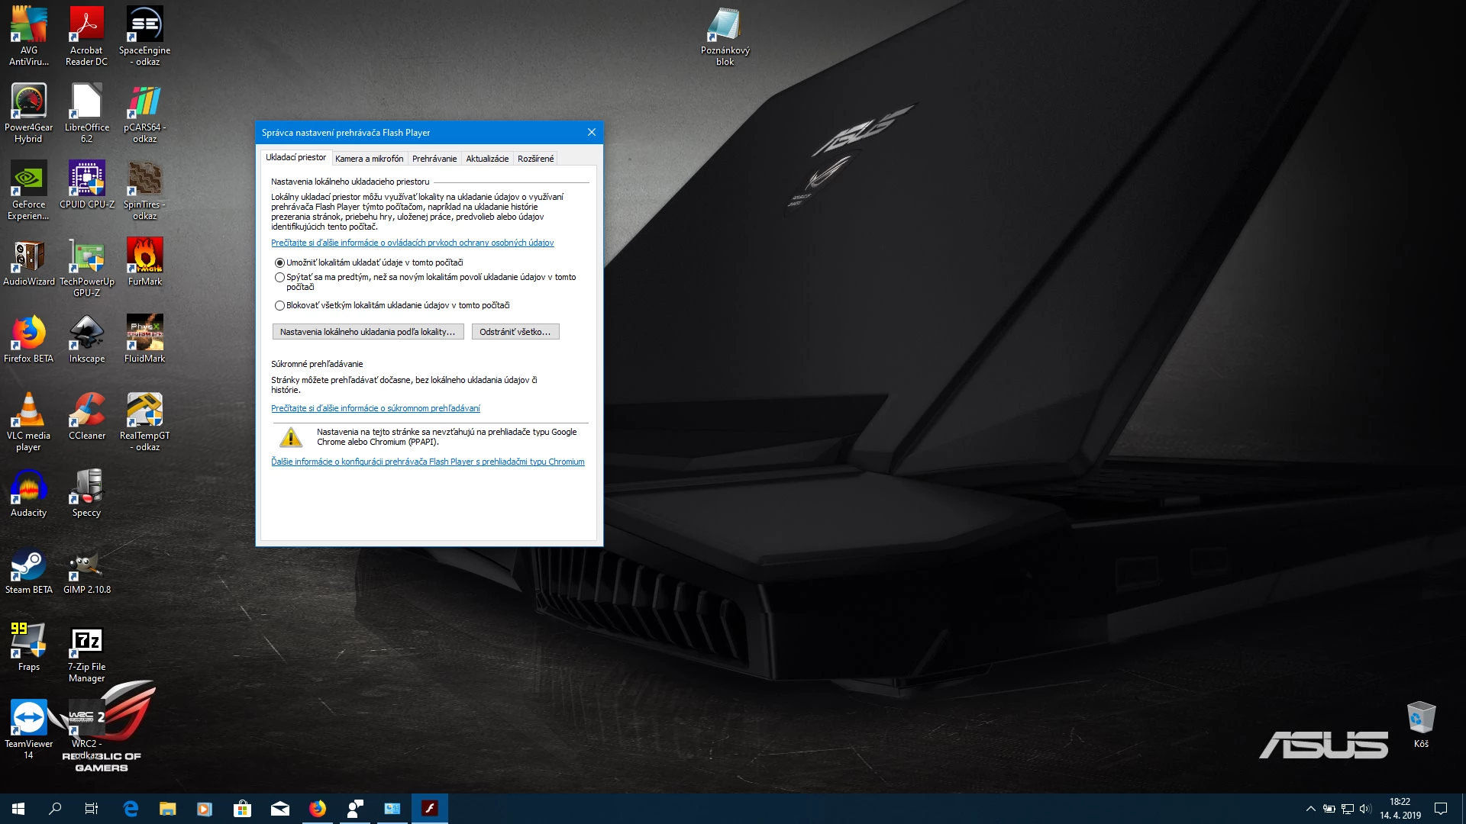The width and height of the screenshot is (1466, 824).
Task: Select 'Umožniť lokalitám ukladať údaje' option
Action: coord(280,262)
